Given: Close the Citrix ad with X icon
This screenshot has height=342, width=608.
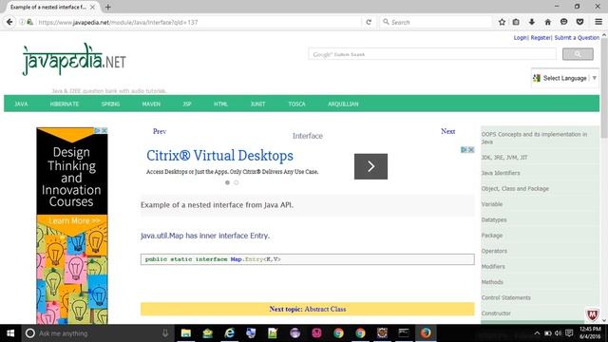Looking at the screenshot, I should (x=471, y=150).
